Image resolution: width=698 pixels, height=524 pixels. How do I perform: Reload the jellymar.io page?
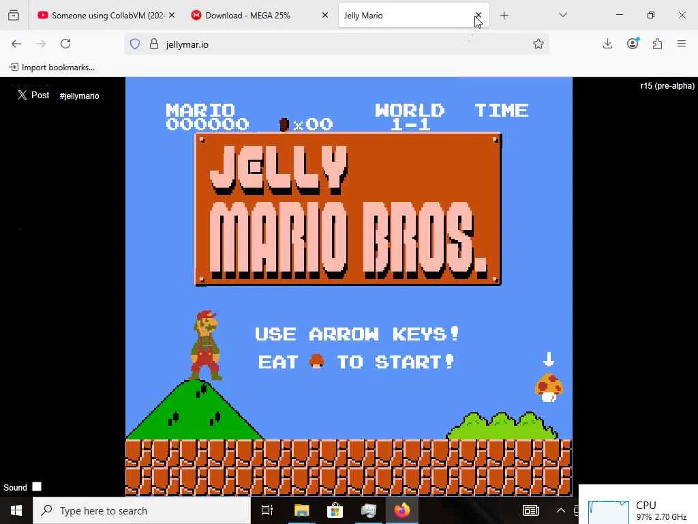[x=65, y=44]
